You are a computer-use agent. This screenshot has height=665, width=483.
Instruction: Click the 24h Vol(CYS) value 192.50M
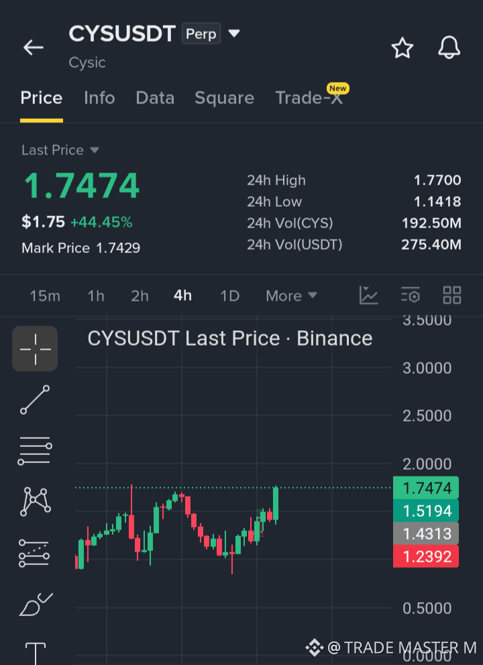coord(431,223)
